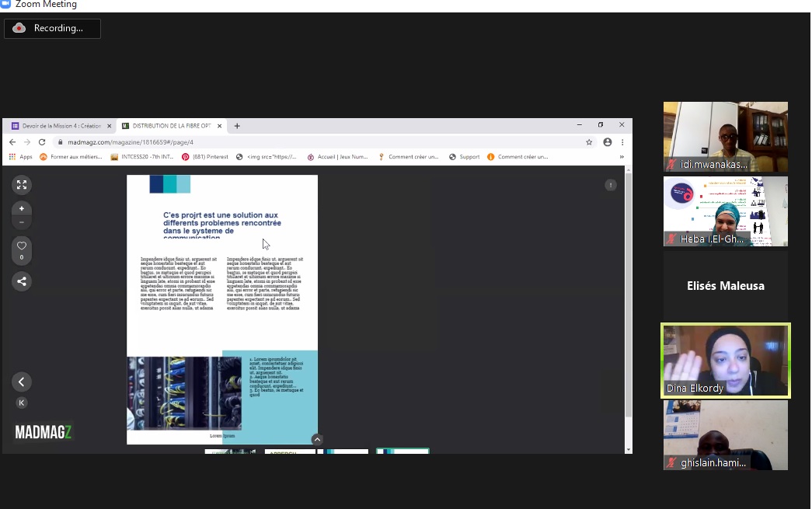The height and width of the screenshot is (509, 812).
Task: Enter fullscreen view in Madmagz viewer
Action: coord(22,185)
